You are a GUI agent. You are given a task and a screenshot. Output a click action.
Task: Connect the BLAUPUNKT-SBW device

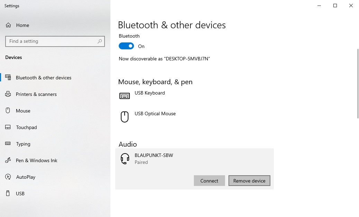[x=209, y=181]
